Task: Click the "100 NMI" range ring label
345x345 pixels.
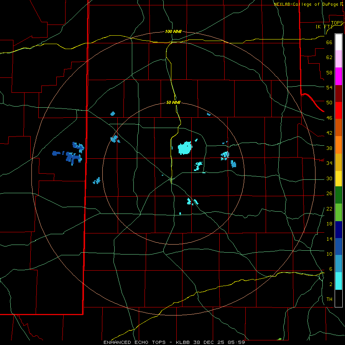Action: tap(173, 31)
